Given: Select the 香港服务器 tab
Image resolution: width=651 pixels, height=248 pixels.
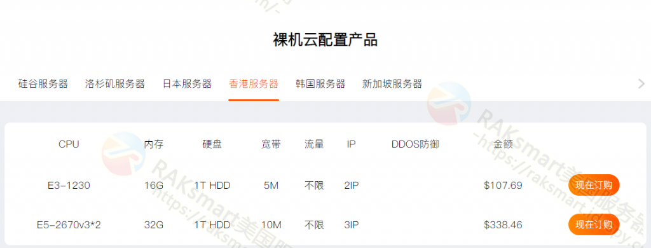Looking at the screenshot, I should (x=254, y=84).
